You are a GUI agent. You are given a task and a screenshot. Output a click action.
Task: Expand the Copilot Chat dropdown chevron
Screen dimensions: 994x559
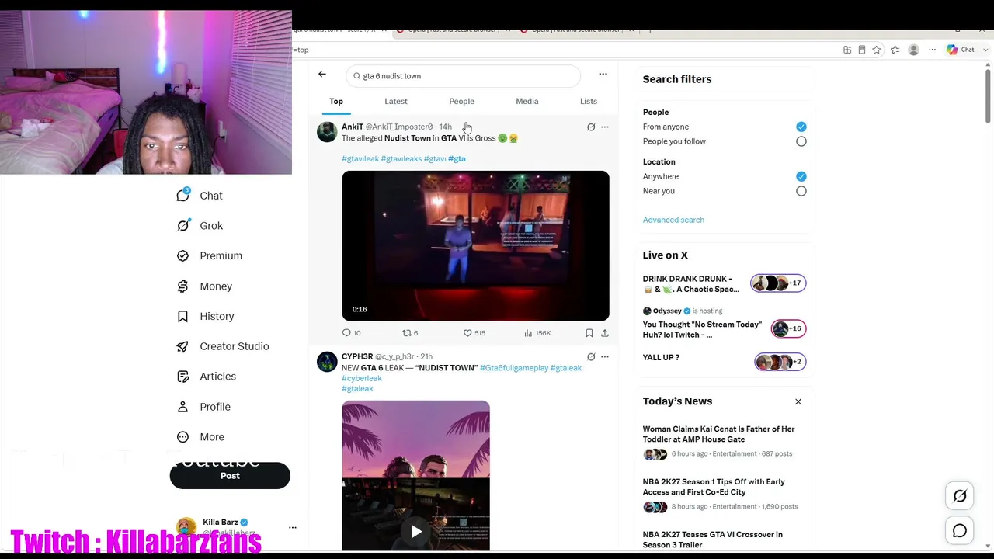point(986,50)
